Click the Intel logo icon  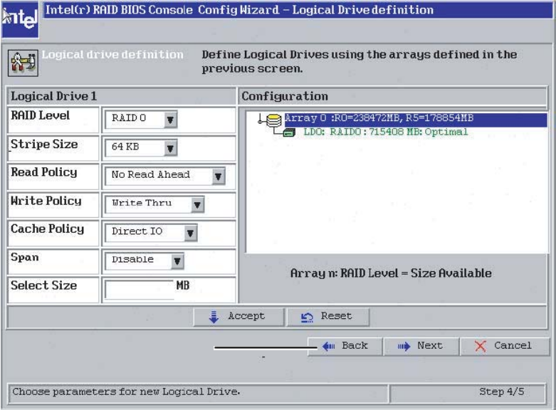20,19
